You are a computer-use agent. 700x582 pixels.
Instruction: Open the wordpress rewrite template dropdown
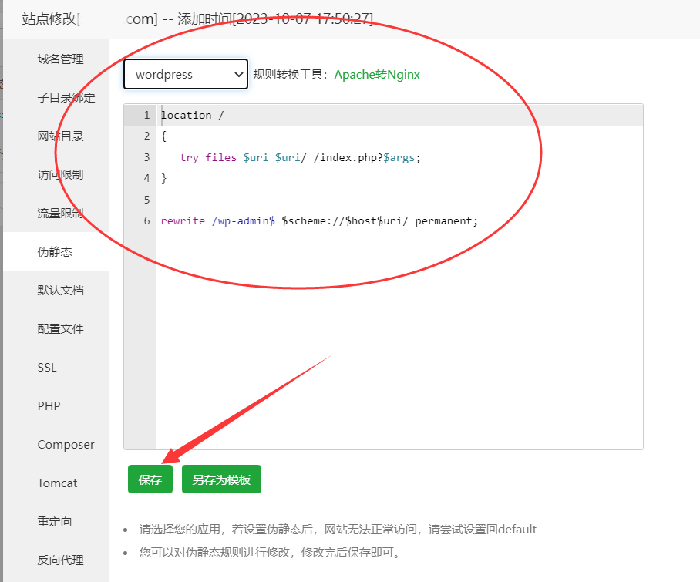click(186, 75)
